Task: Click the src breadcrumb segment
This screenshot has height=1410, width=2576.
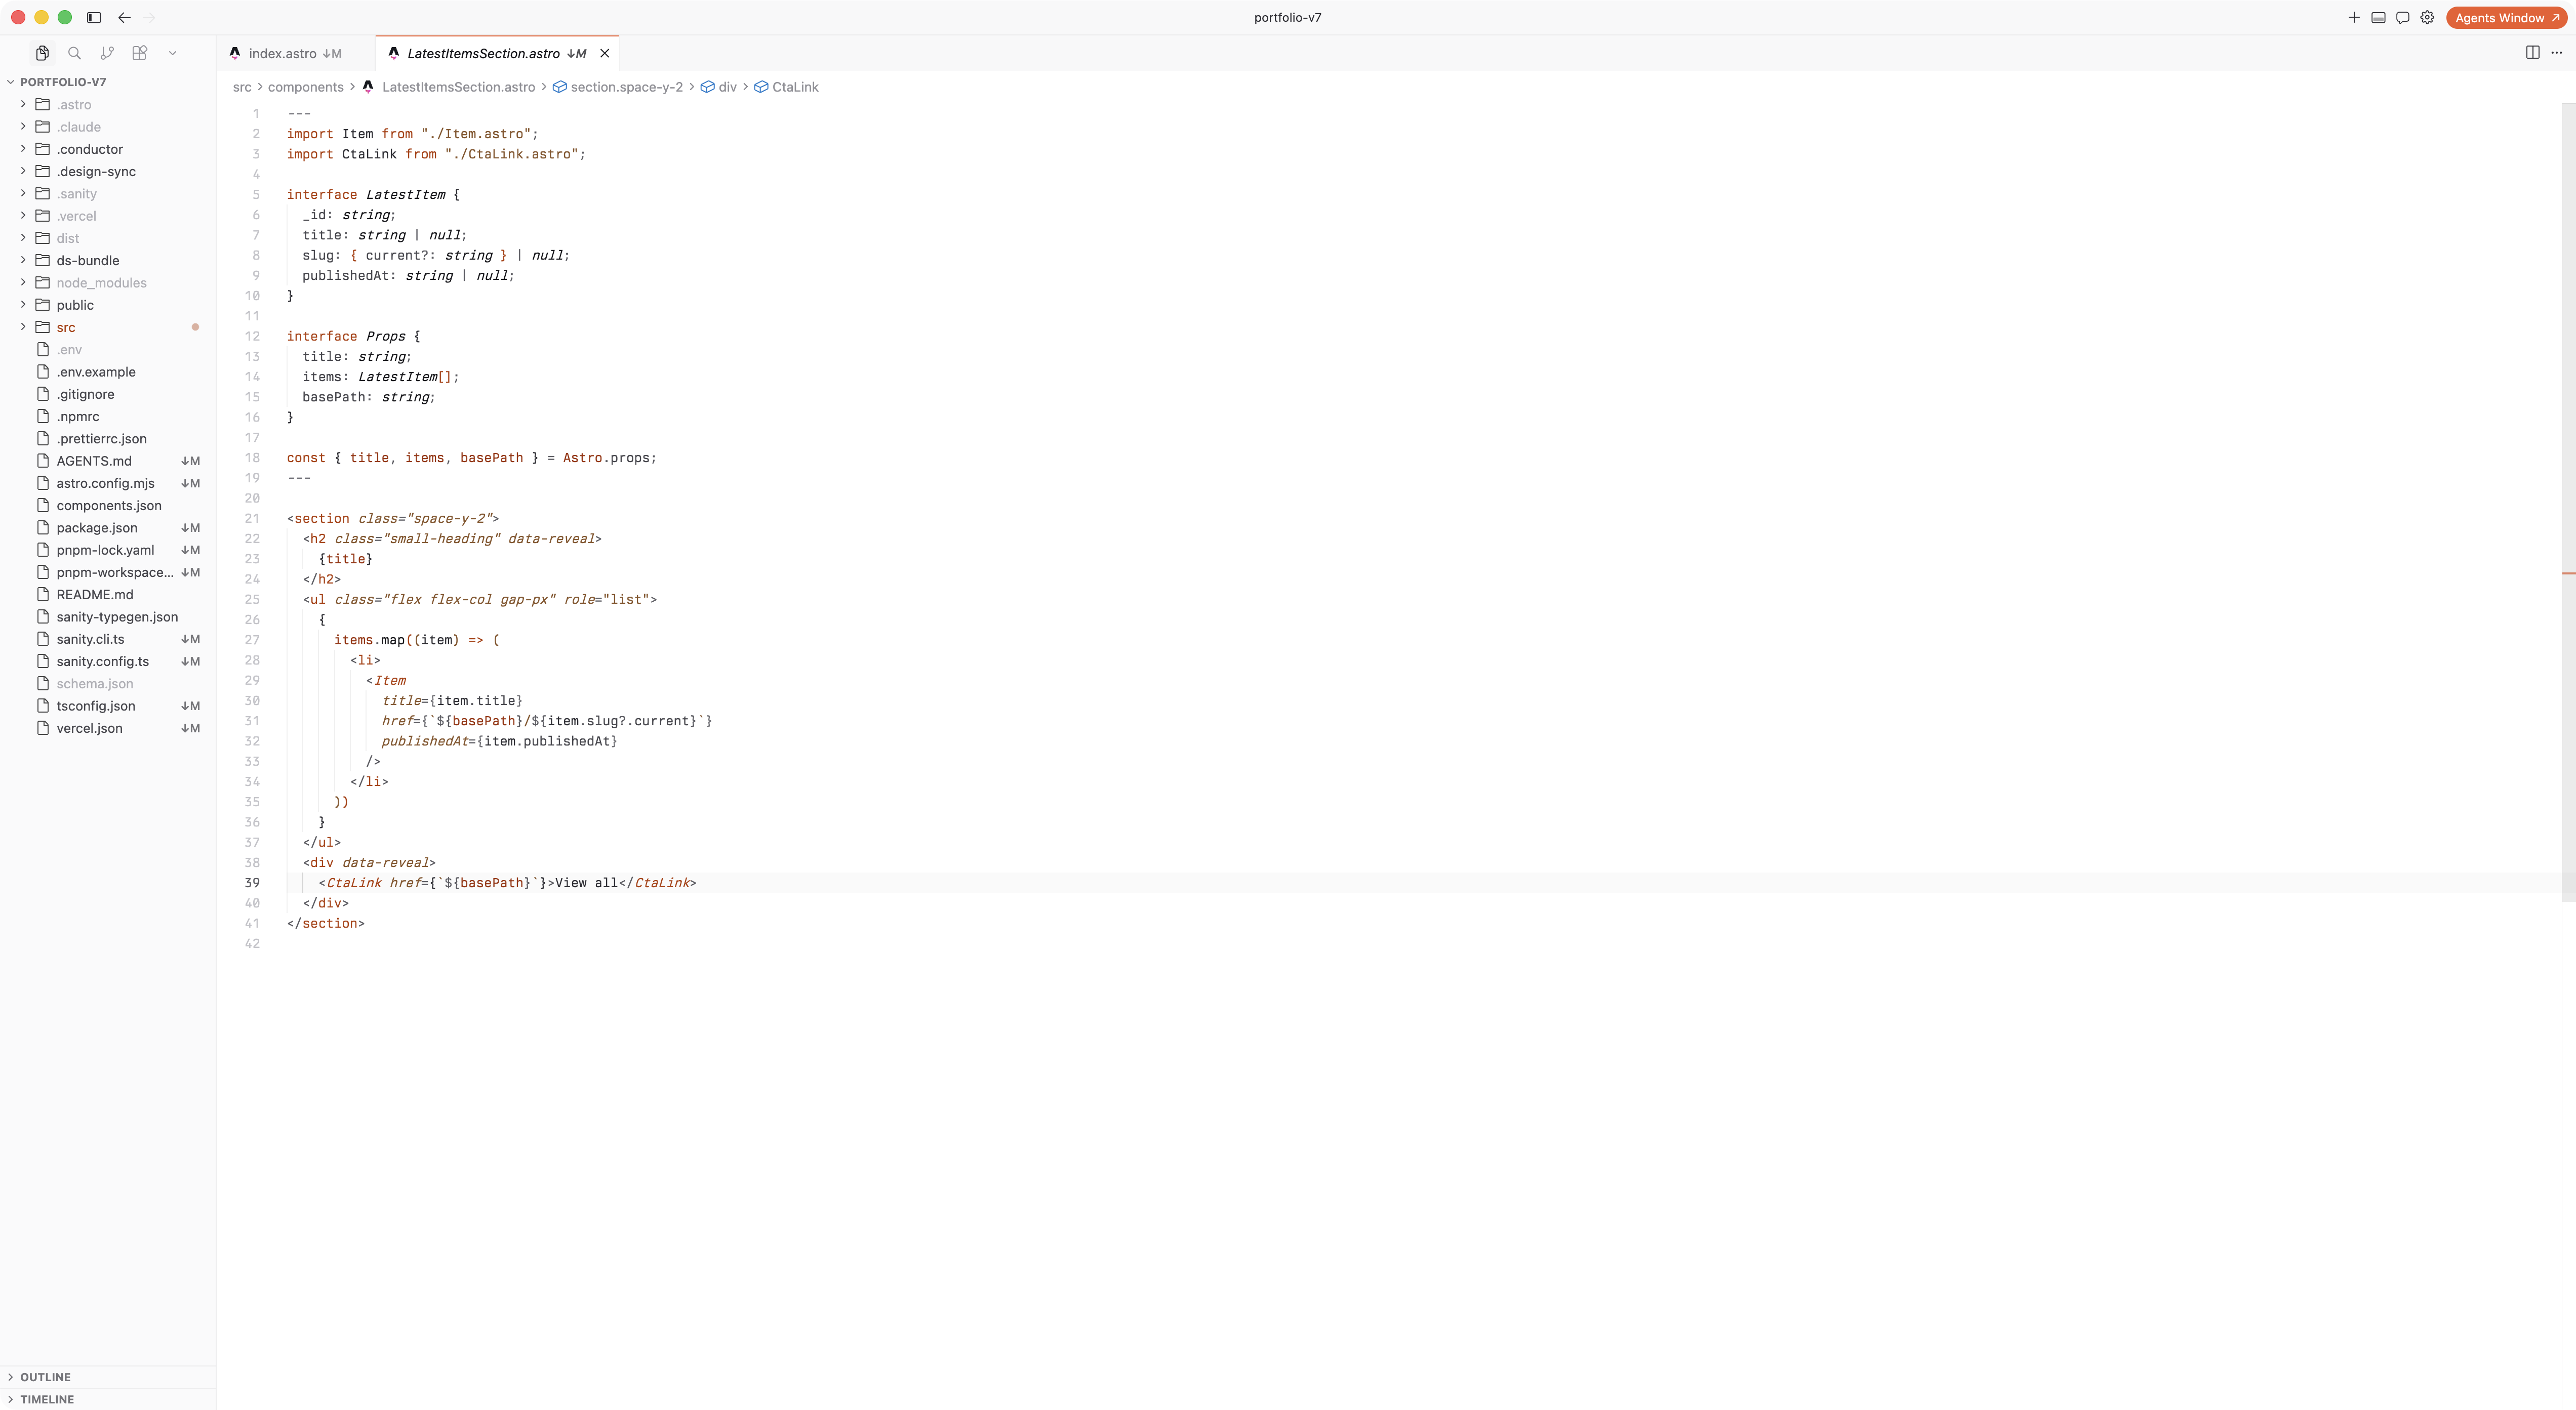Action: (x=242, y=87)
